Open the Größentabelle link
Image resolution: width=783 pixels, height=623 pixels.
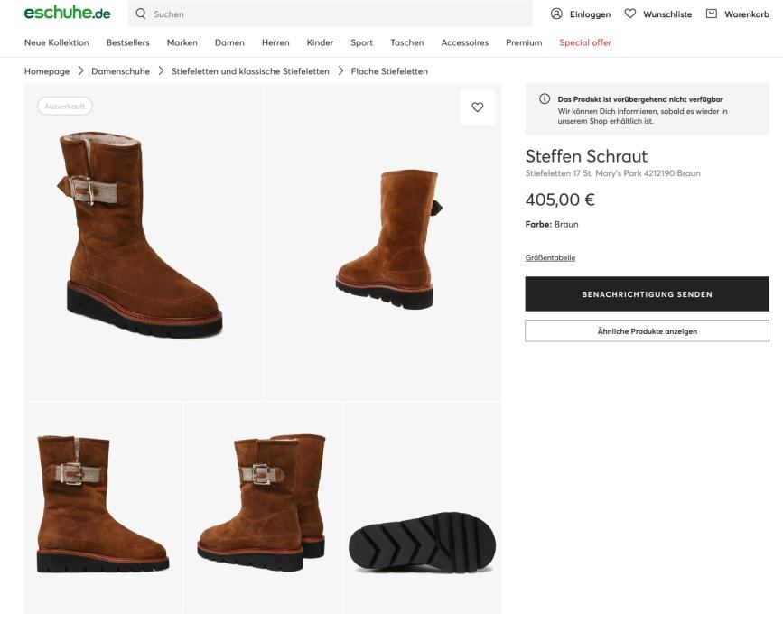click(550, 257)
